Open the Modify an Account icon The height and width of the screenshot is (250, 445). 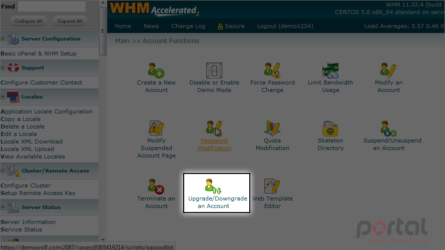[x=388, y=70]
